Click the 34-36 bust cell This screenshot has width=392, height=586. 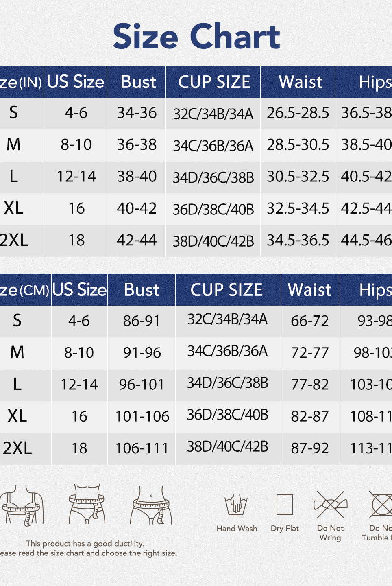click(137, 113)
